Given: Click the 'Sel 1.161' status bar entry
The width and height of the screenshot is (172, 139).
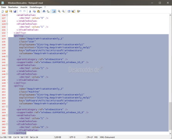Looking at the screenshot, I should tap(24, 137).
